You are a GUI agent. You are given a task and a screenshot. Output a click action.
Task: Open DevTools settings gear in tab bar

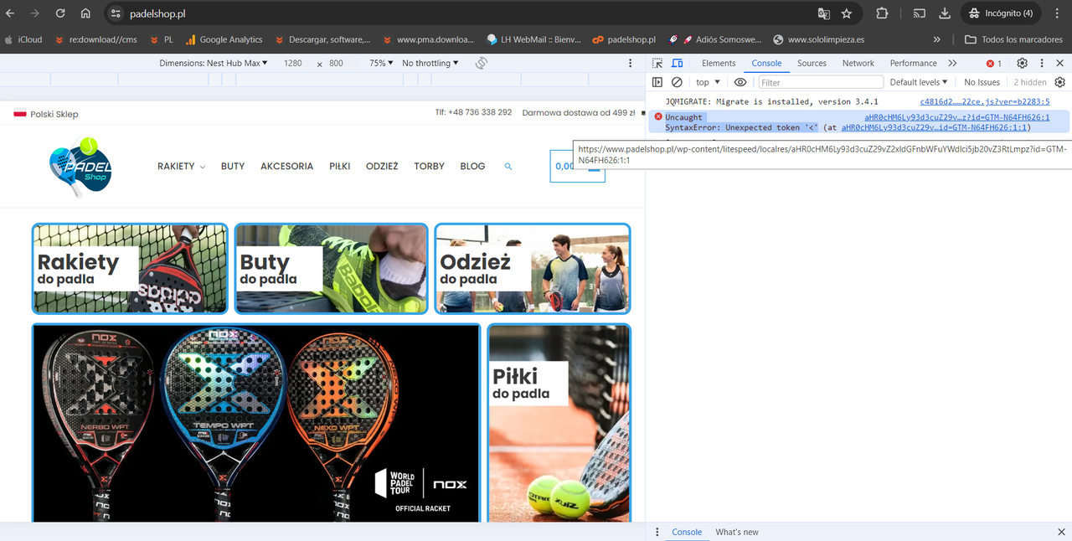(1022, 63)
